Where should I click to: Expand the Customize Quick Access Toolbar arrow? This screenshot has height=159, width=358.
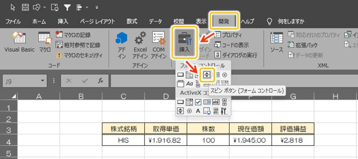96,7
